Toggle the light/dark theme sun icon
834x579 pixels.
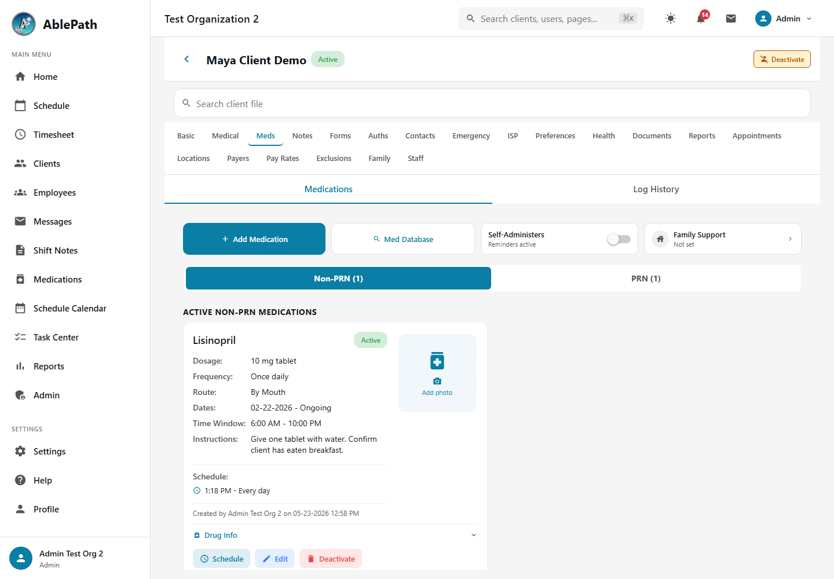[x=671, y=19]
